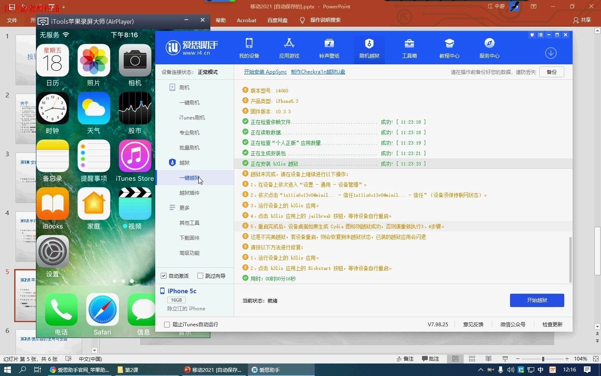Open 铃声壁纸 section in 爱思助手
Viewport: 601px width, 376px height.
329,48
